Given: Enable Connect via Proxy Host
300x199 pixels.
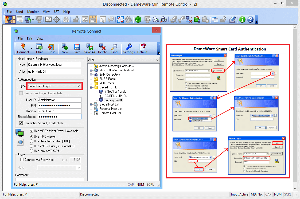Looking at the screenshot, I should click(22, 159).
